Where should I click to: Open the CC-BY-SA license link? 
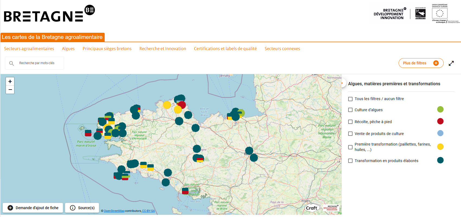tap(149, 211)
